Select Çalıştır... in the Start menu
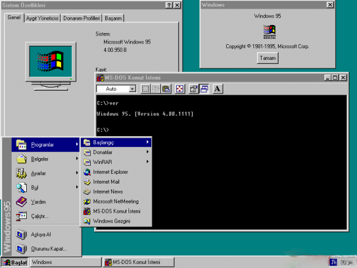357x268 pixels. click(45, 216)
